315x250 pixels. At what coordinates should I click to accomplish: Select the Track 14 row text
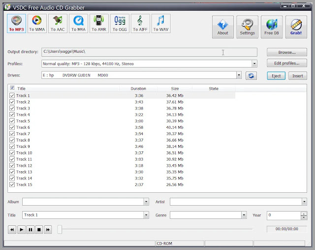24,178
